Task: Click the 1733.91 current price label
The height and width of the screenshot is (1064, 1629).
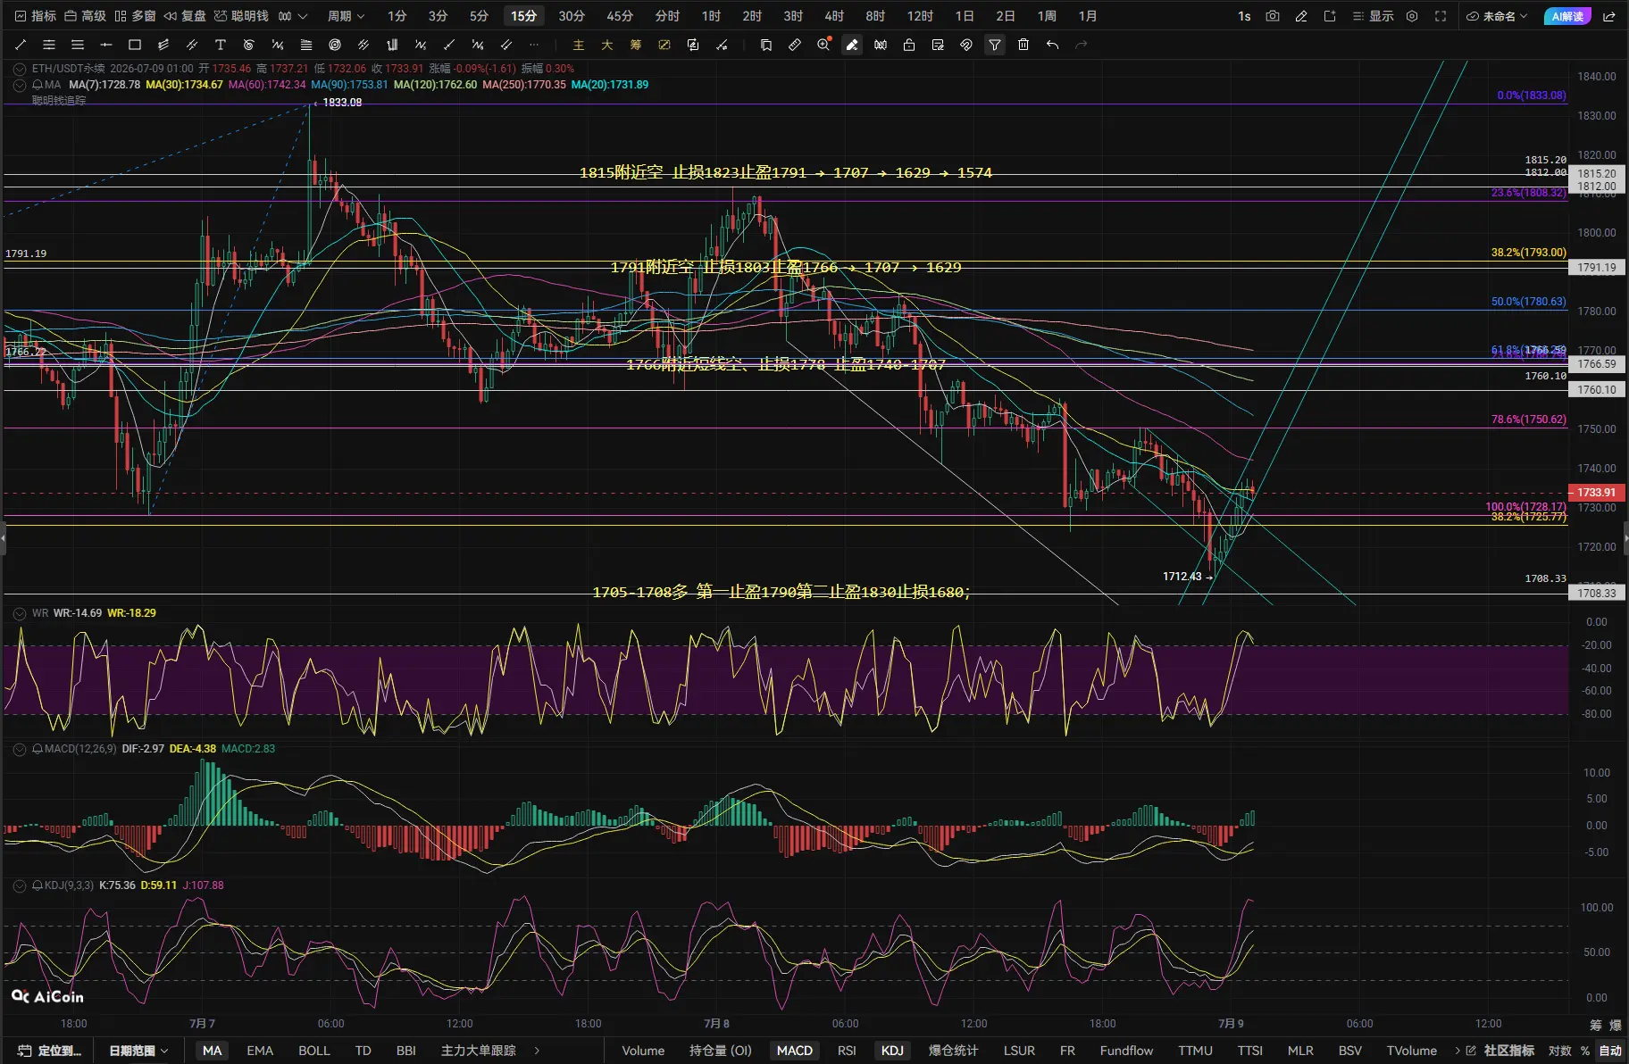Action: click(x=1596, y=493)
